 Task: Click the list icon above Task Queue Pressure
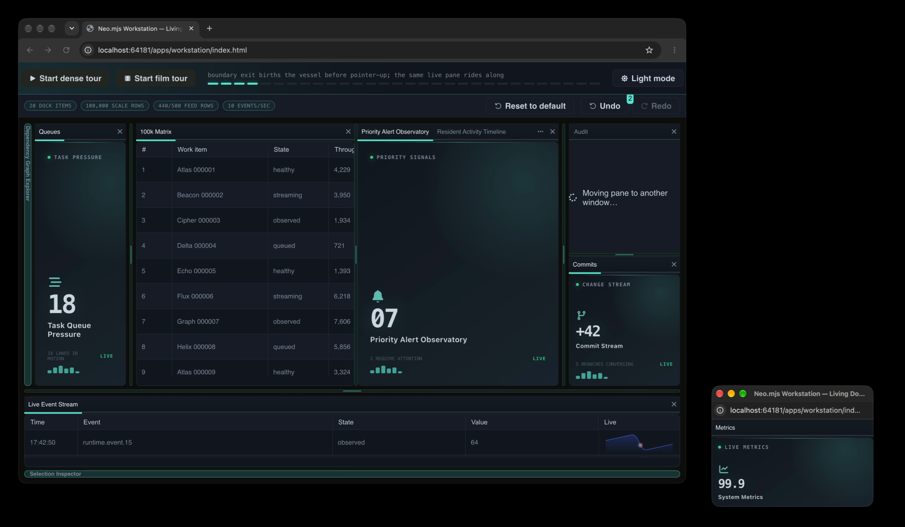pyautogui.click(x=55, y=282)
